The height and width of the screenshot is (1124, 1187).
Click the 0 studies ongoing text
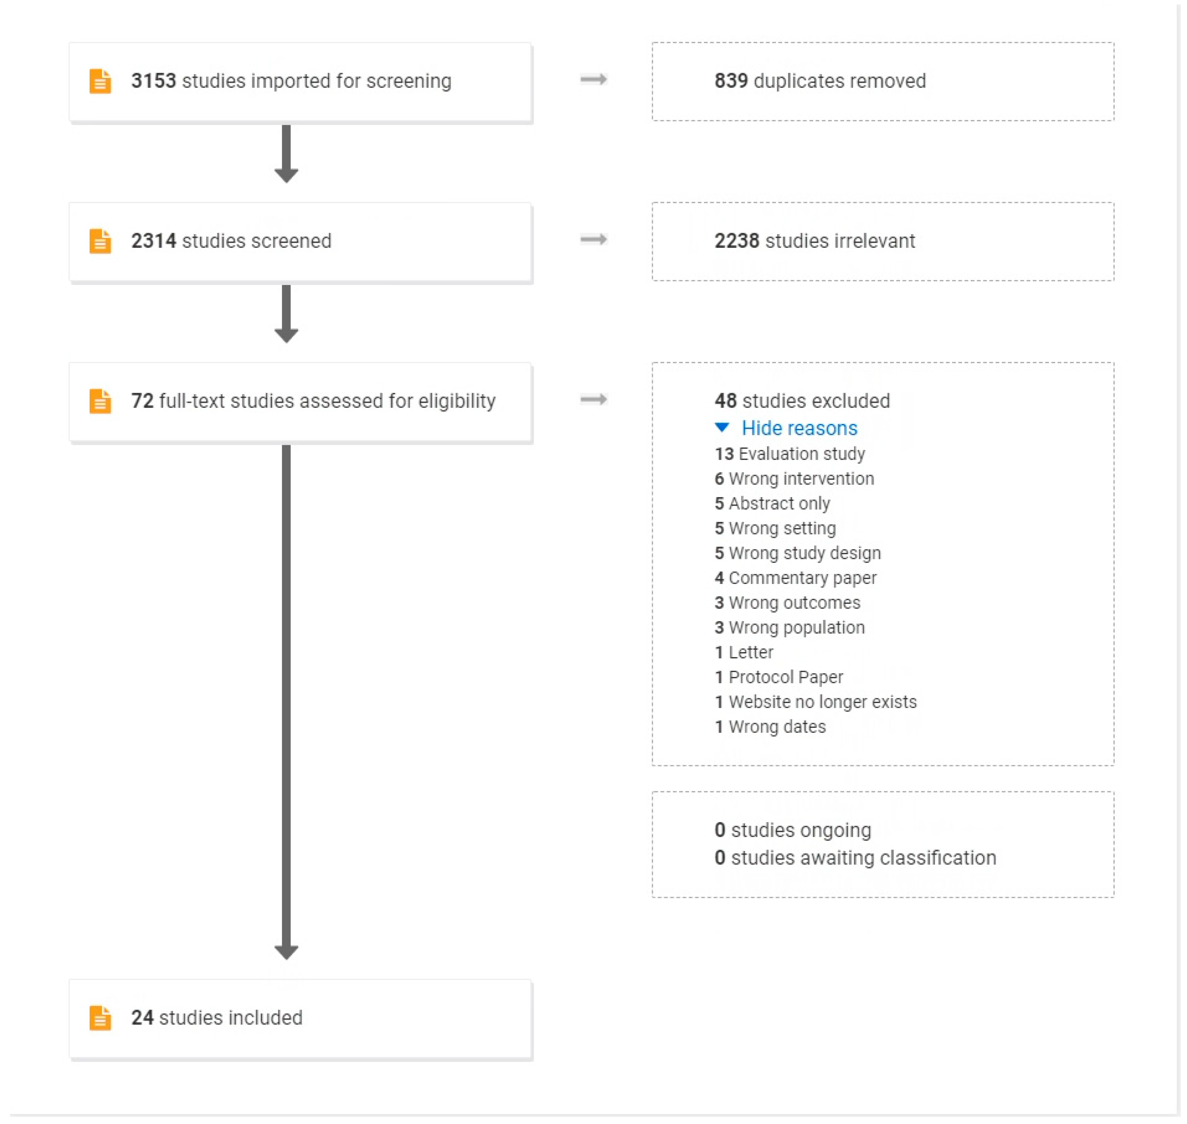793,830
